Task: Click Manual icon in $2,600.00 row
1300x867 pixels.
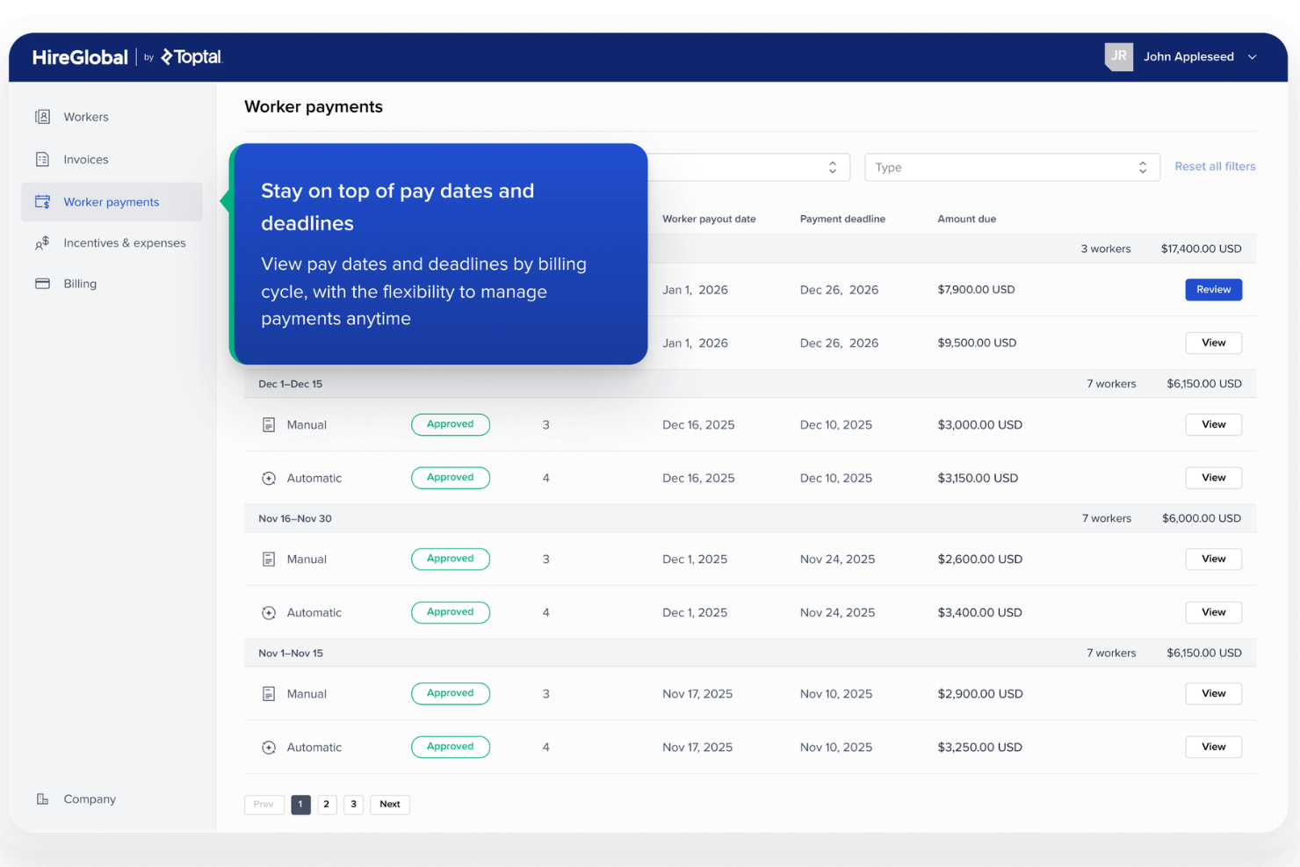Action: coord(269,560)
